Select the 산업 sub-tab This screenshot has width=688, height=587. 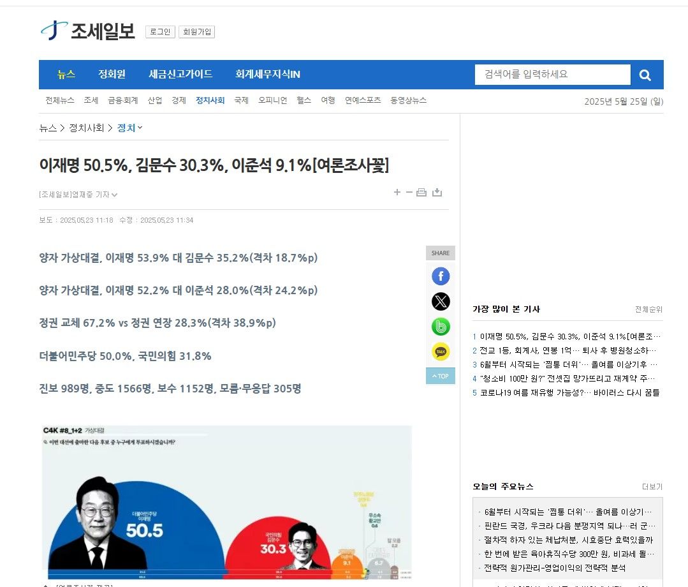tap(154, 101)
